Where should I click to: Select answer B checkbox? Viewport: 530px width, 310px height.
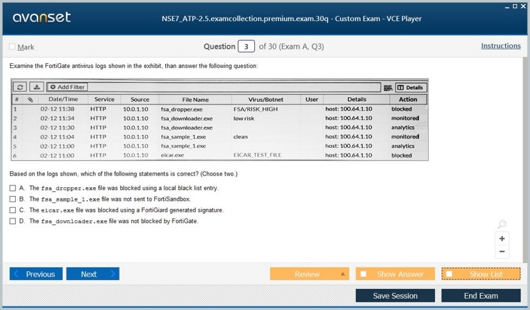click(12, 199)
